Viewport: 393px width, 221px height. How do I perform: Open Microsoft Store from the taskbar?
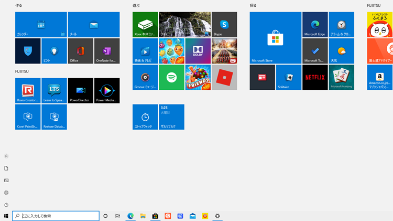pyautogui.click(x=156, y=216)
